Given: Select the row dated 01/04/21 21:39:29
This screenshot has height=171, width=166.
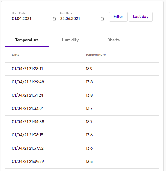Looking at the screenshot, I should [82, 162].
